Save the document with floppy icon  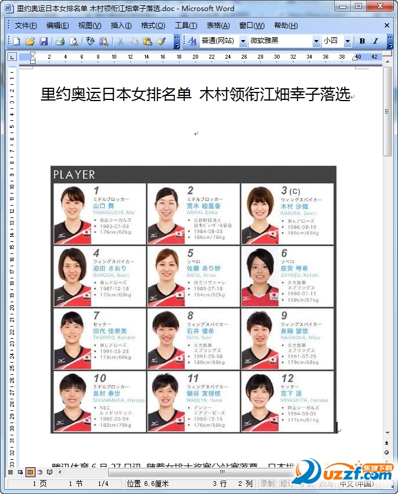44,41
